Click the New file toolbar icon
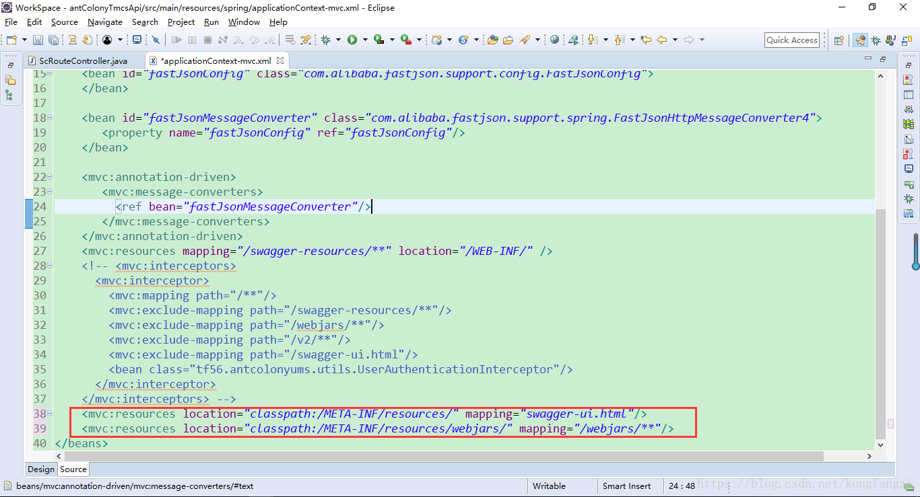The height and width of the screenshot is (497, 920). tap(11, 40)
